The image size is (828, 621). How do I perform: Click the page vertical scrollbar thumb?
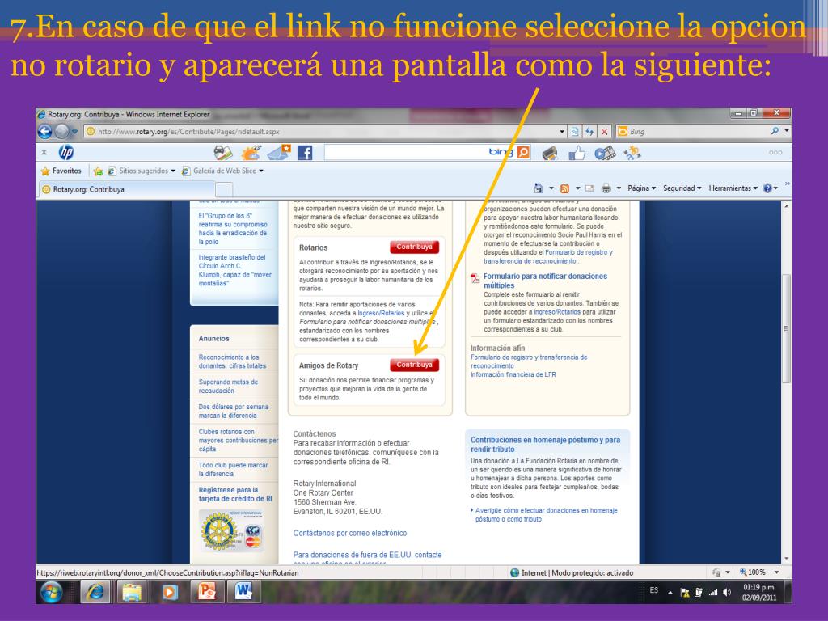[x=786, y=328]
